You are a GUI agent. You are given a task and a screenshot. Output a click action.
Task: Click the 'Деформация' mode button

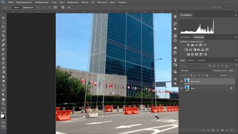tap(28, 7)
